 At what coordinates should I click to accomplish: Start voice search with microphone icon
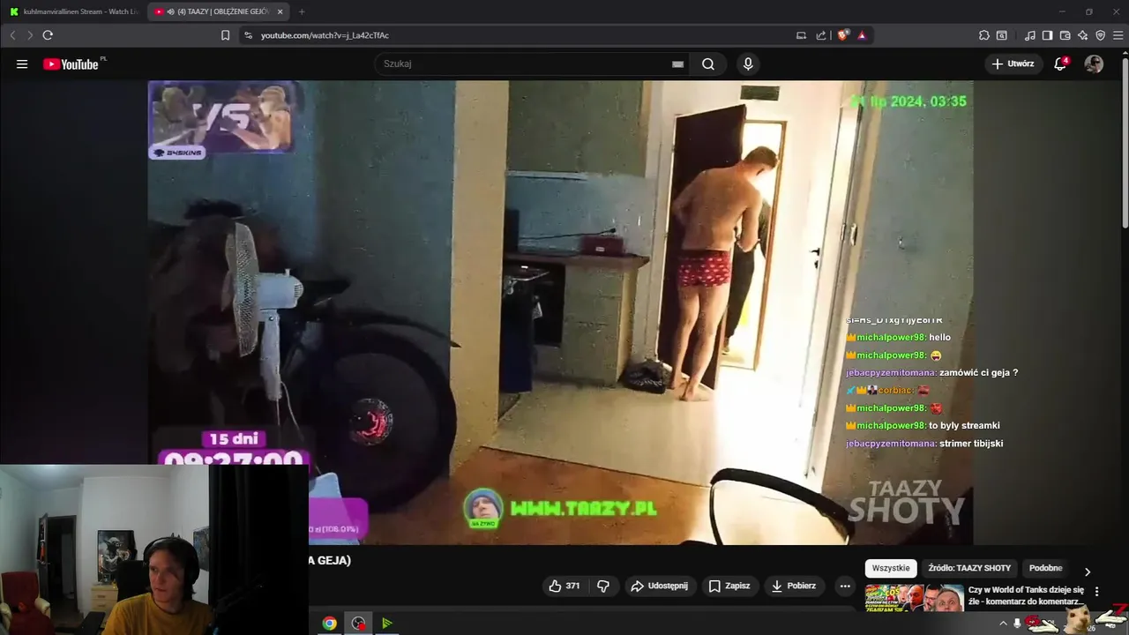click(x=748, y=64)
